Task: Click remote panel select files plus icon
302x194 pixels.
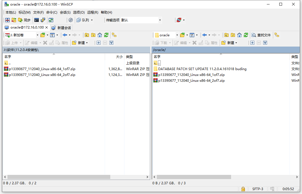Action: (252, 43)
